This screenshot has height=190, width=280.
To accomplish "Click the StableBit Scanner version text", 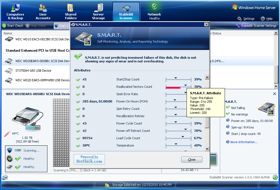I will point(239,177).
